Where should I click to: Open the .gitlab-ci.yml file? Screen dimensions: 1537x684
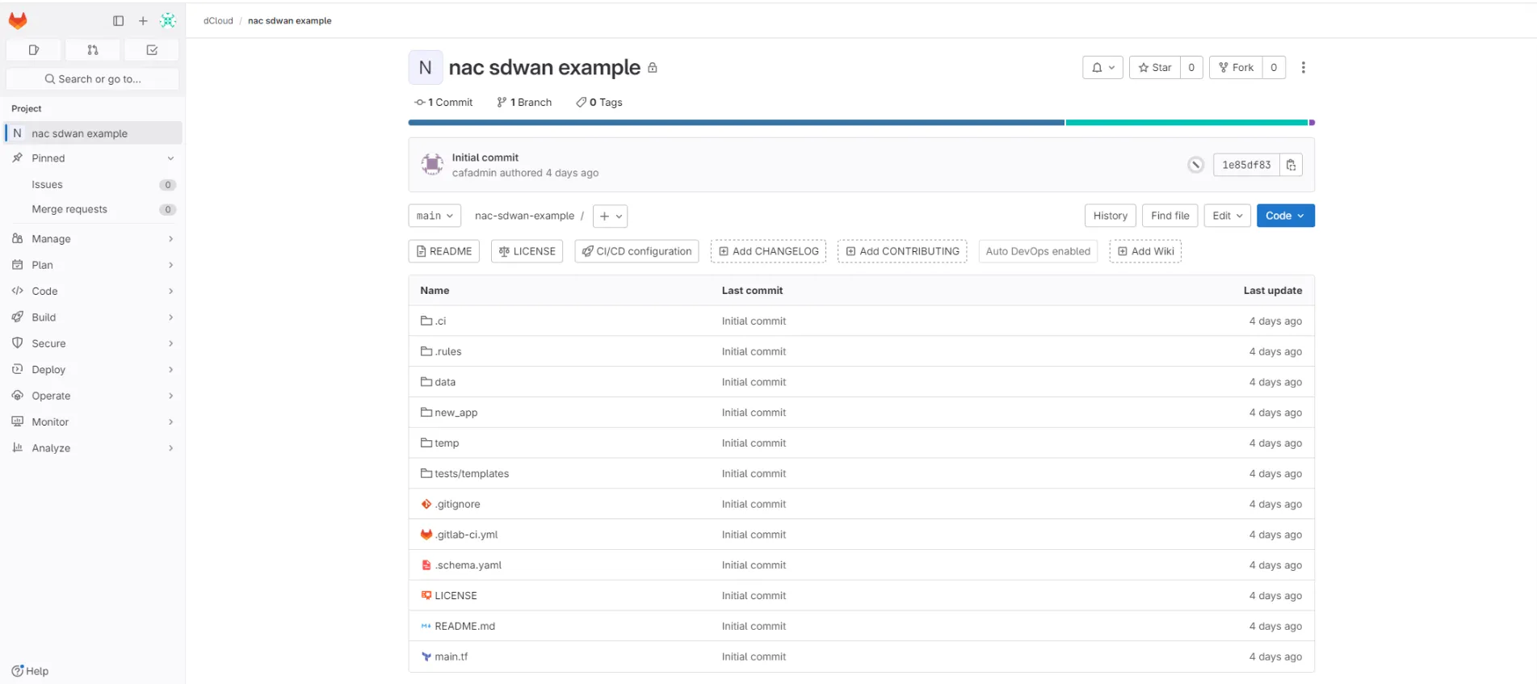(467, 535)
